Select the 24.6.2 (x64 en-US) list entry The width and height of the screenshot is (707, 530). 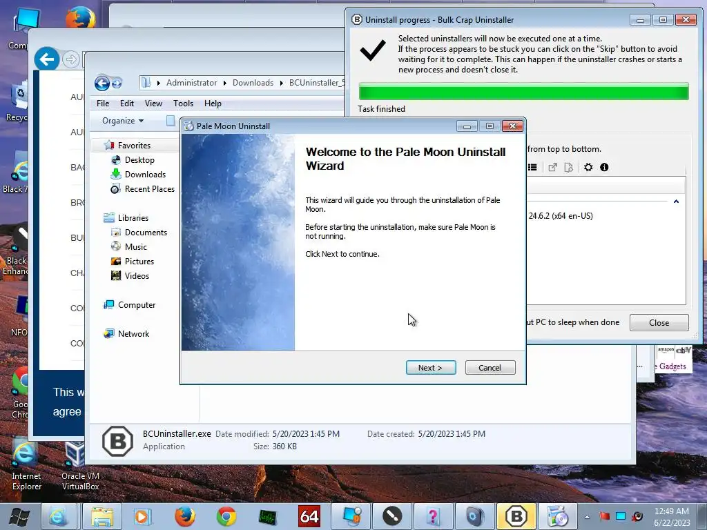pos(561,216)
